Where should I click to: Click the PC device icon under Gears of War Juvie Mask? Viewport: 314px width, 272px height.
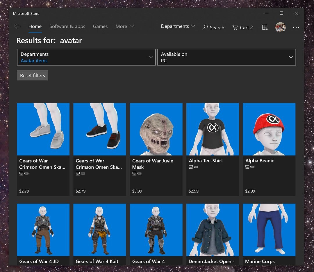134,173
